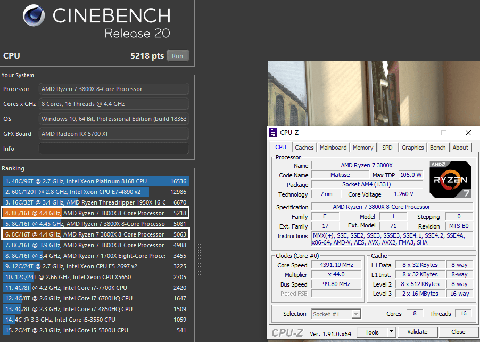Screen dimensions: 480x342
Task: Click the Cinebench logo sphere icon
Action: (34, 15)
